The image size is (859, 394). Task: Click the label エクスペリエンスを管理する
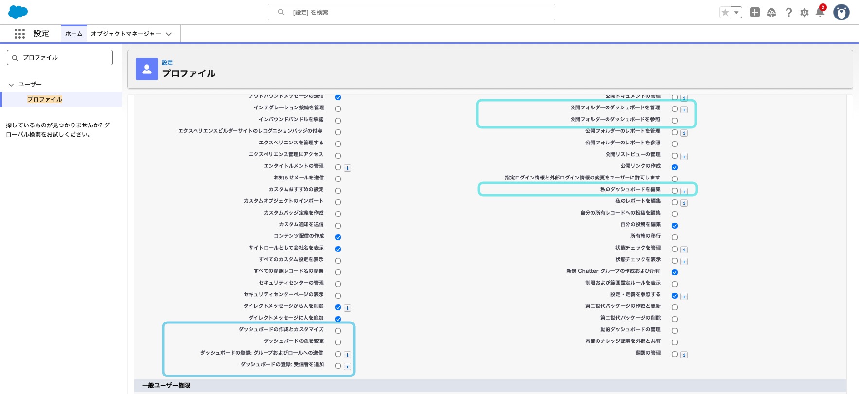coord(291,143)
